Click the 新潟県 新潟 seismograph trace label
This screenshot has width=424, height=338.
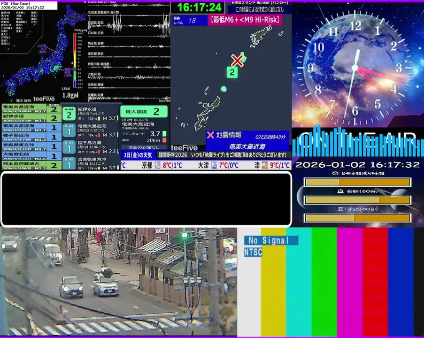pos(96,23)
